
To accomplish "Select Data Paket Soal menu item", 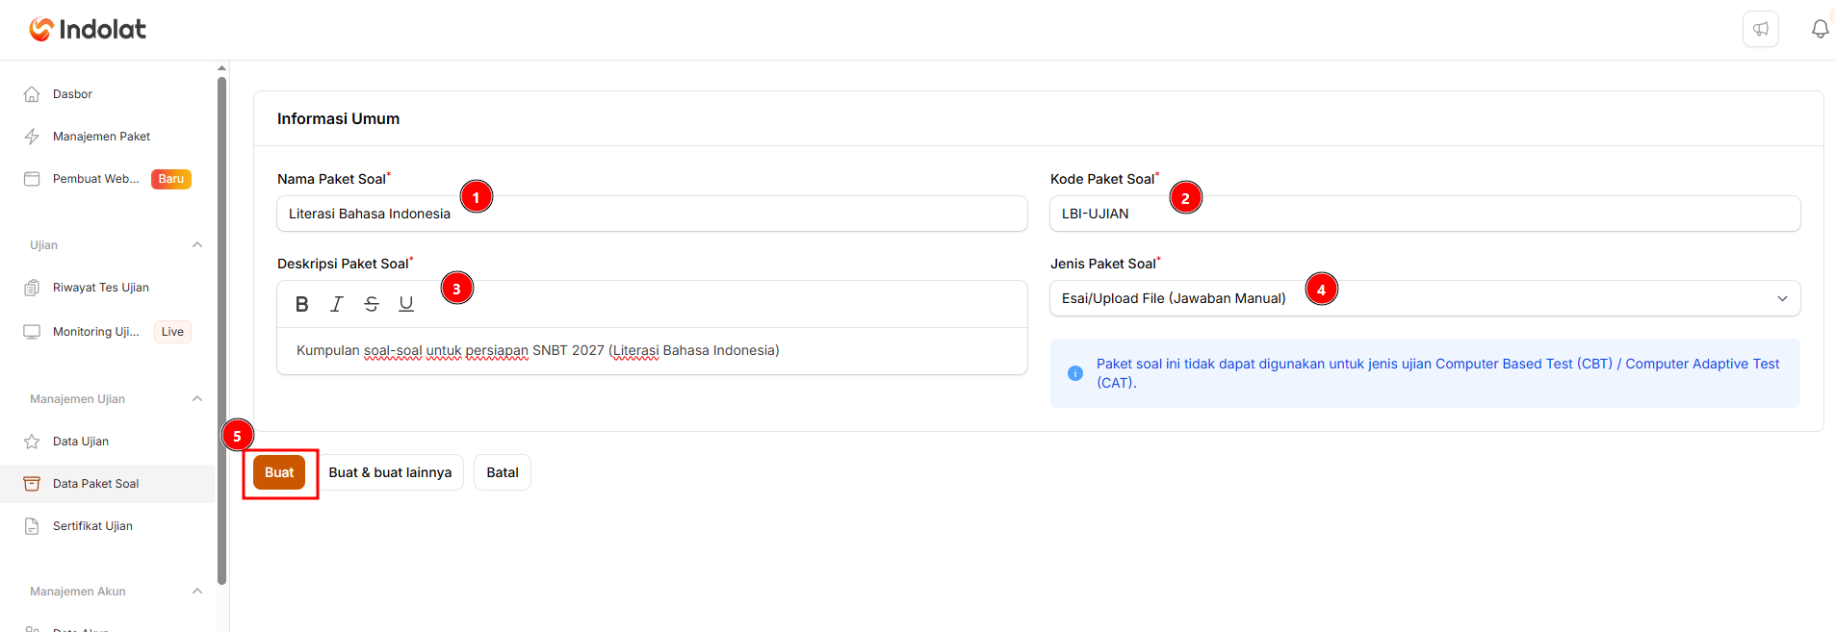I will [108, 484].
